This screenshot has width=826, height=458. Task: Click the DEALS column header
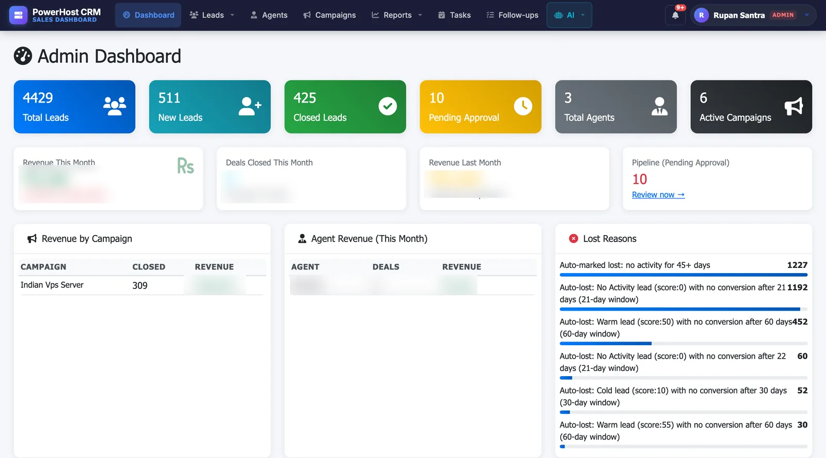386,267
